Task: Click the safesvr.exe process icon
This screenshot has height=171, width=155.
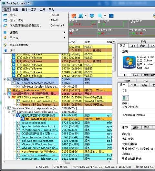Action: point(9,90)
